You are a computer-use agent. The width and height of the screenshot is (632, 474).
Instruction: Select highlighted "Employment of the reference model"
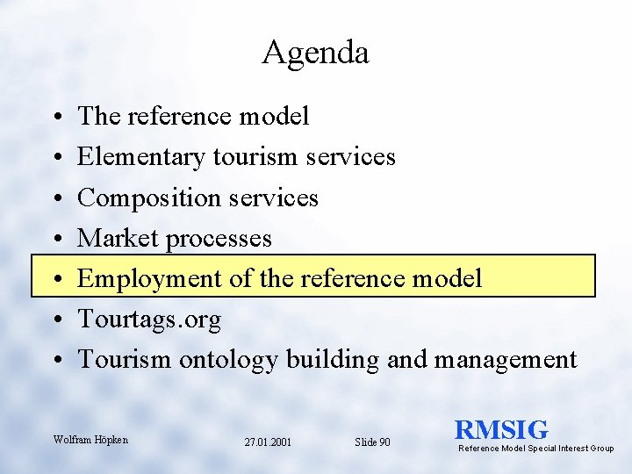click(x=313, y=276)
